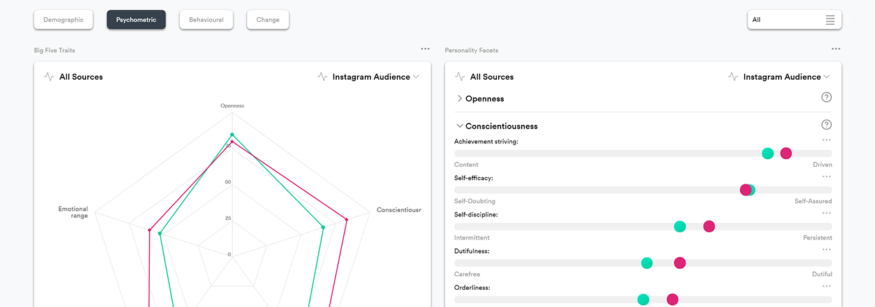
Task: Open options for Orderliness row
Action: point(827,286)
